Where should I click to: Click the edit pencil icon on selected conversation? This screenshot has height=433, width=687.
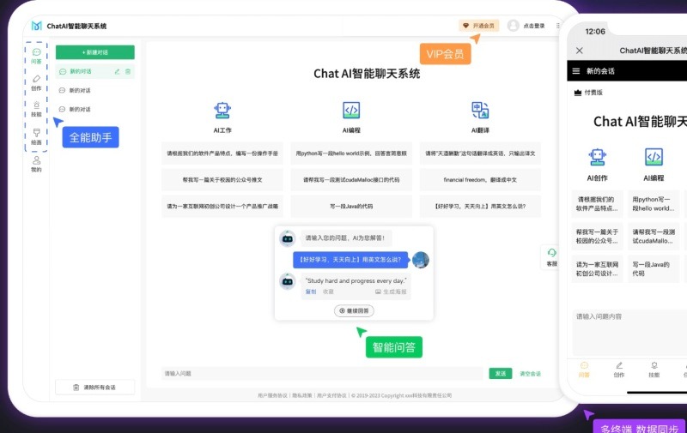[x=117, y=71]
